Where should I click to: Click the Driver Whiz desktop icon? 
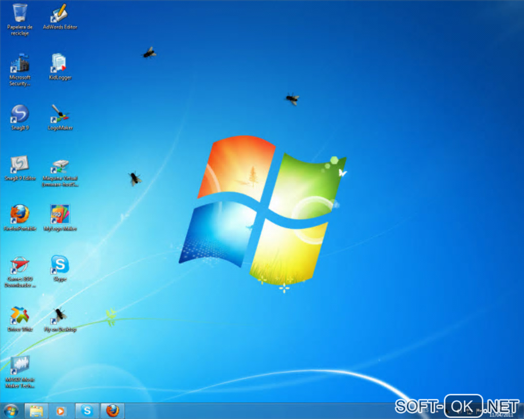[x=20, y=319]
